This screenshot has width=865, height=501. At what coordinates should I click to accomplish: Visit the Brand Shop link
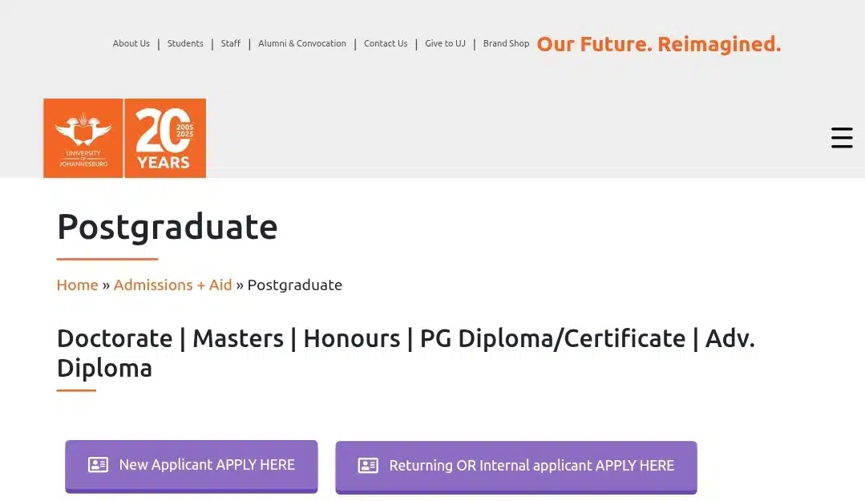506,43
